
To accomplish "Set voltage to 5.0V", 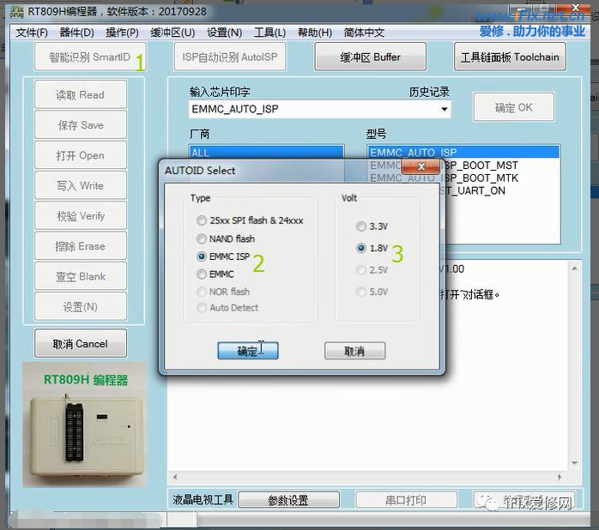I will (x=361, y=292).
